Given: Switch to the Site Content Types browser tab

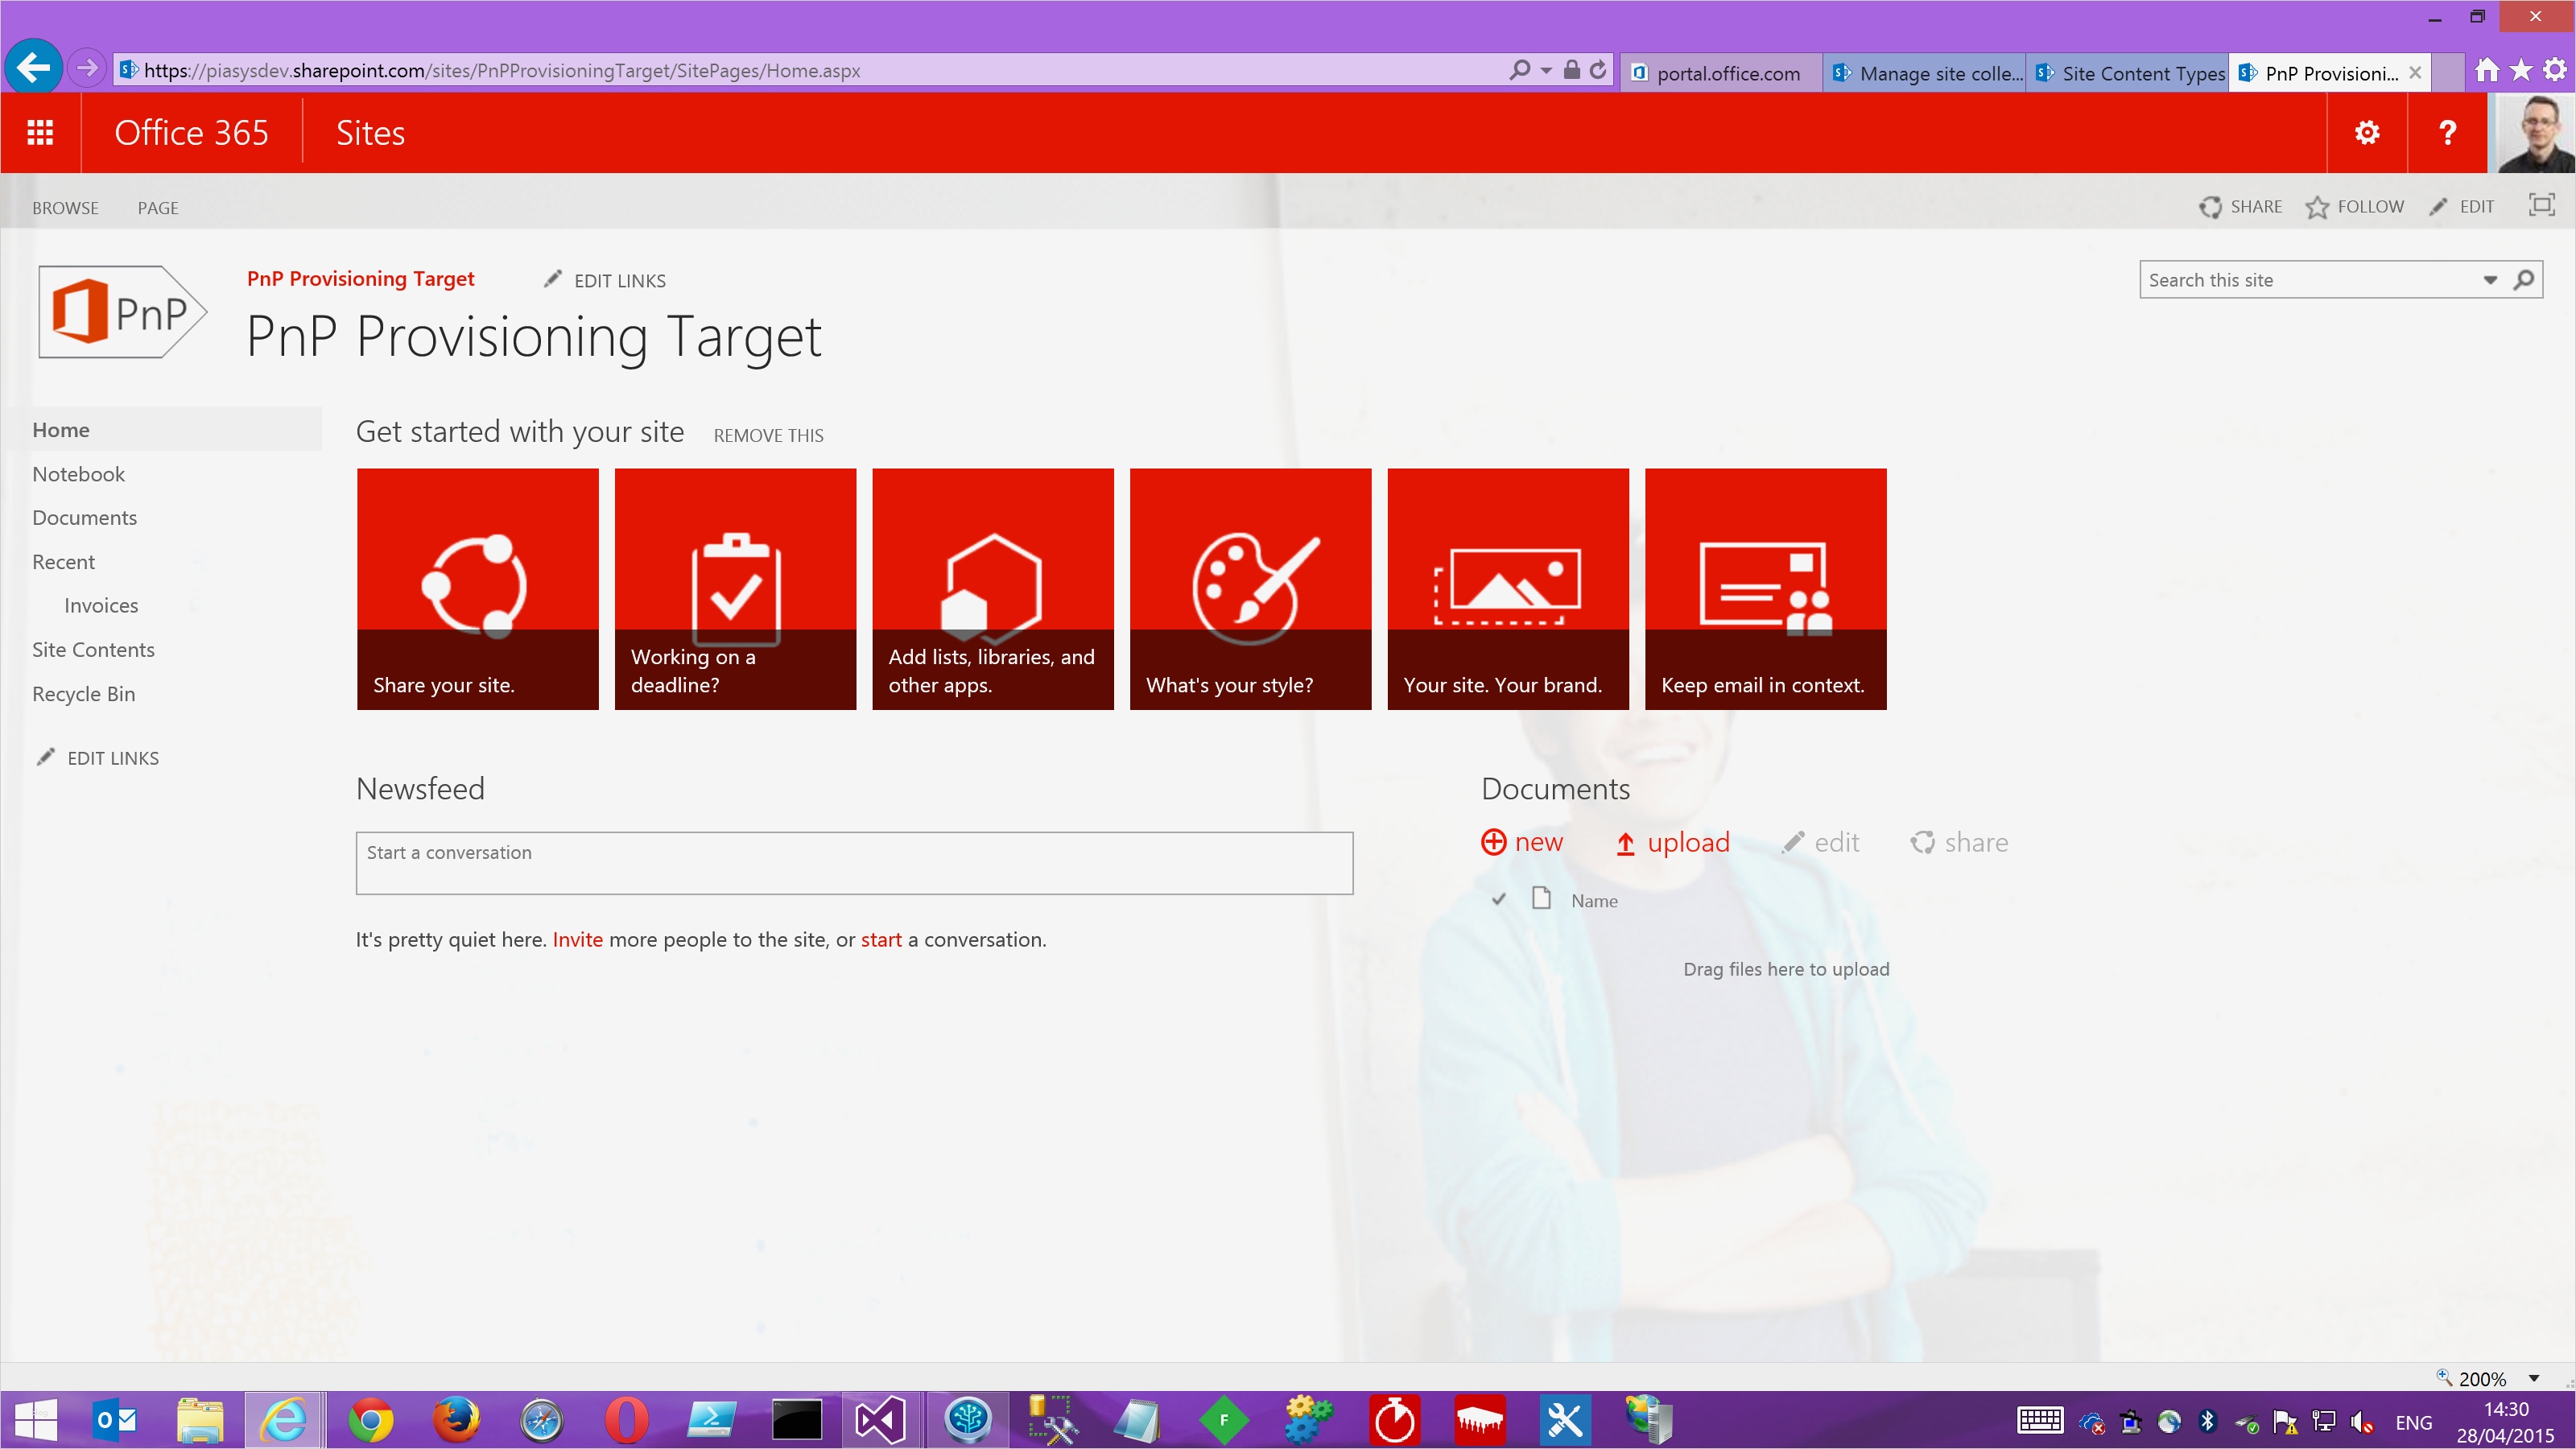Looking at the screenshot, I should (x=2130, y=73).
